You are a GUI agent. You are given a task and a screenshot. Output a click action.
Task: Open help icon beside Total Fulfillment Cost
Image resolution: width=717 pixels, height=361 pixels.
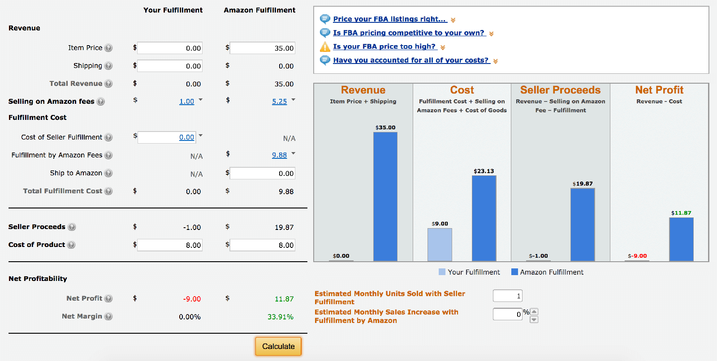(108, 191)
